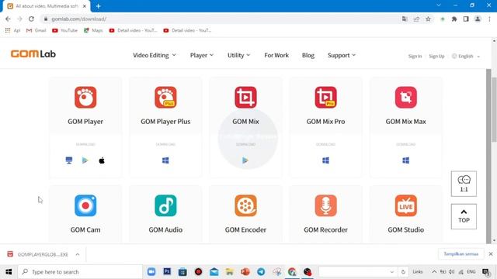The image size is (497, 279).
Task: Click the GOM Player app icon
Action: (x=85, y=97)
